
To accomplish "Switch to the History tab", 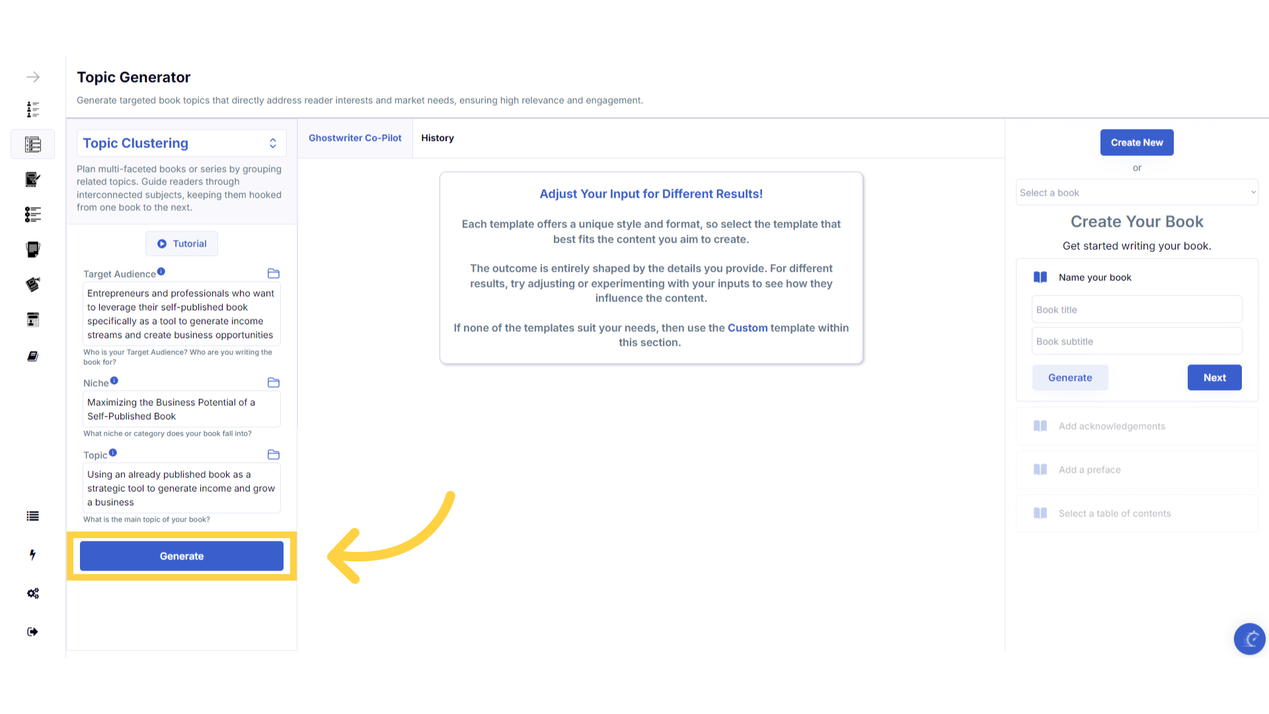I will point(438,138).
